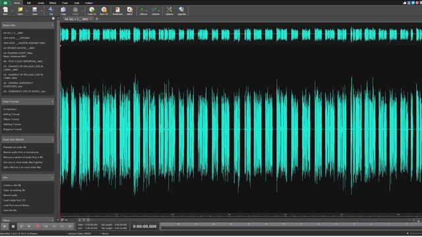The height and width of the screenshot is (237, 422).
Task: Switch to the Tools ribbon tab
Action: coord(65,3)
